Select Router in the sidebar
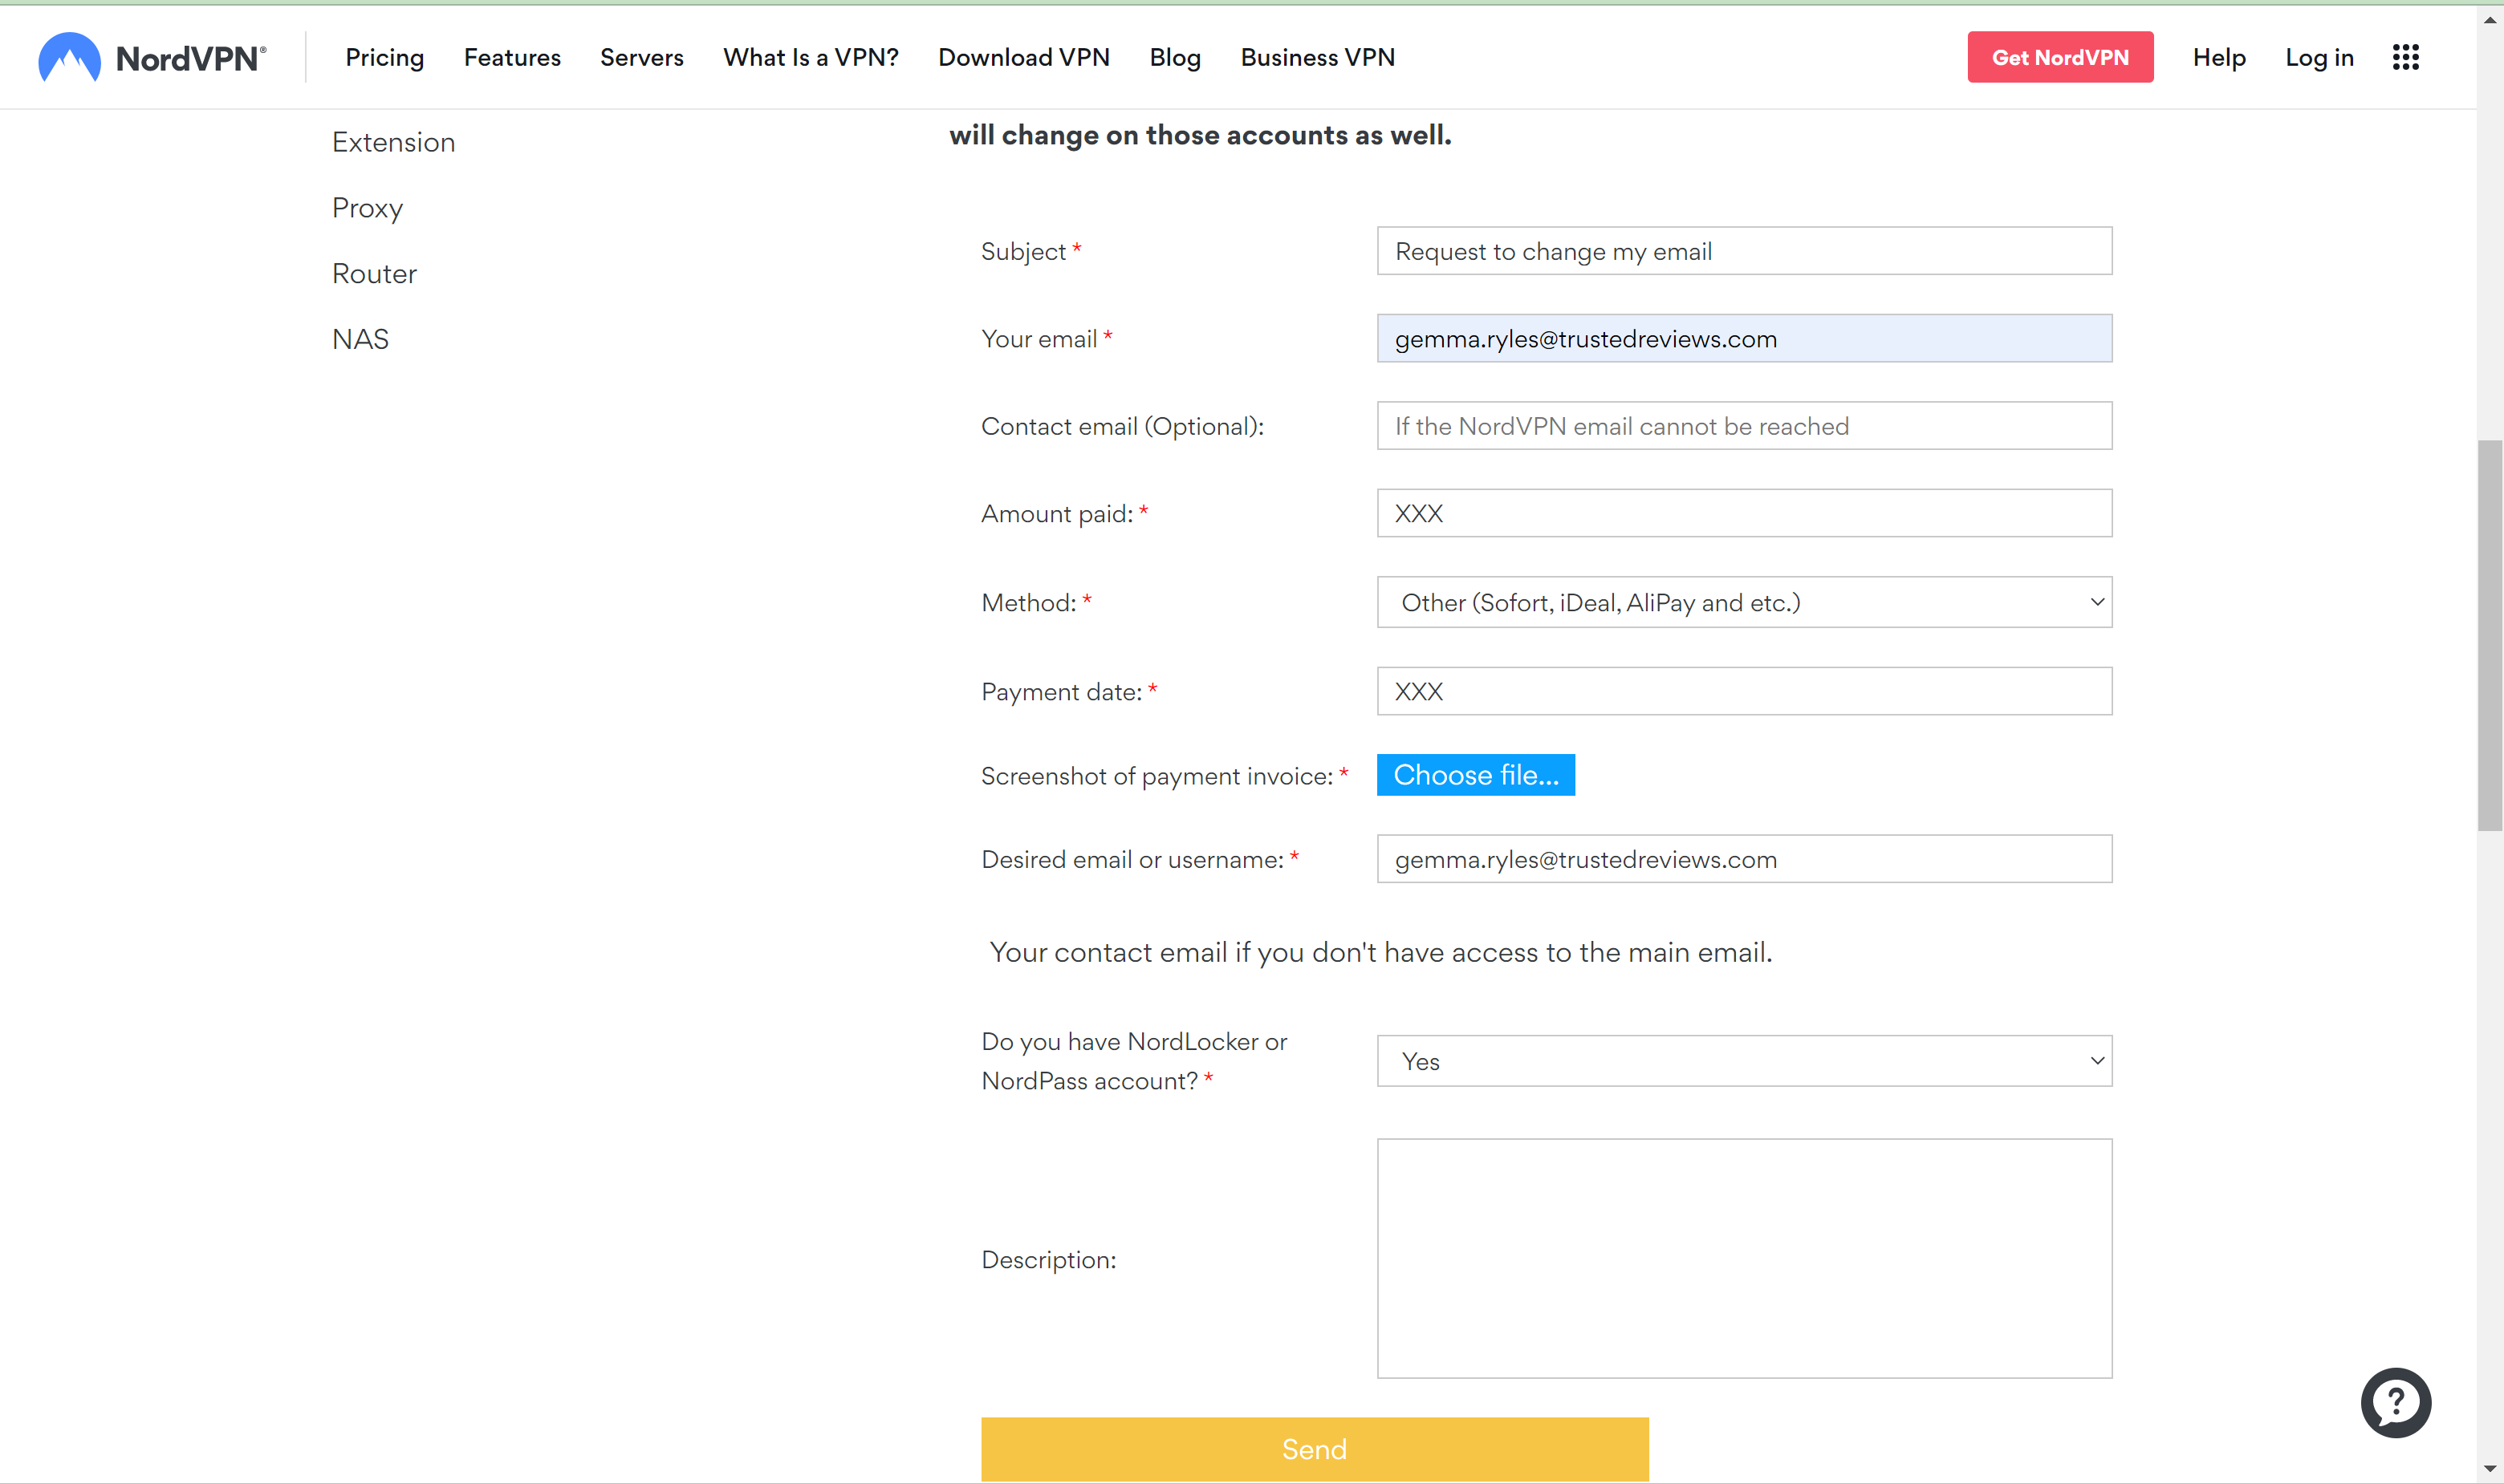The width and height of the screenshot is (2504, 1484). (x=375, y=273)
